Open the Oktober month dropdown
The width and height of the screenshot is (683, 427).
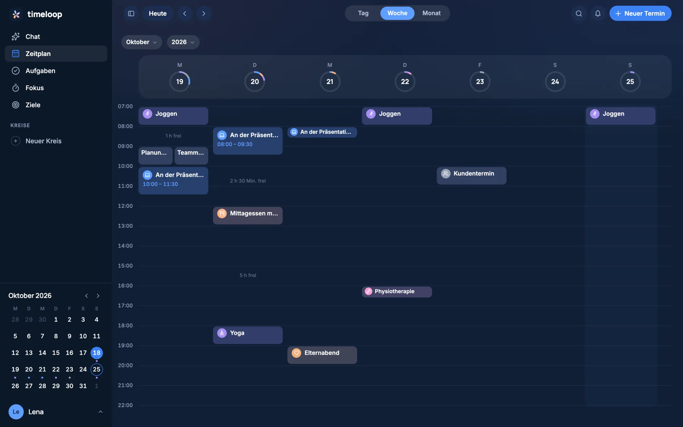tap(142, 42)
